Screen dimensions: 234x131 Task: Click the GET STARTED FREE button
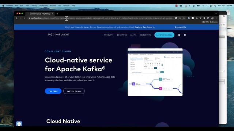click(x=164, y=35)
